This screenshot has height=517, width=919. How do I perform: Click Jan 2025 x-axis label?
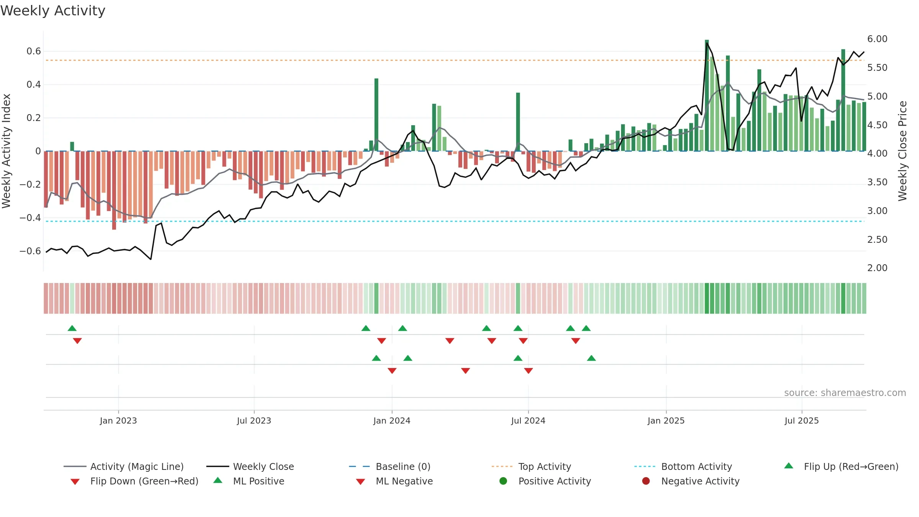[x=666, y=420]
